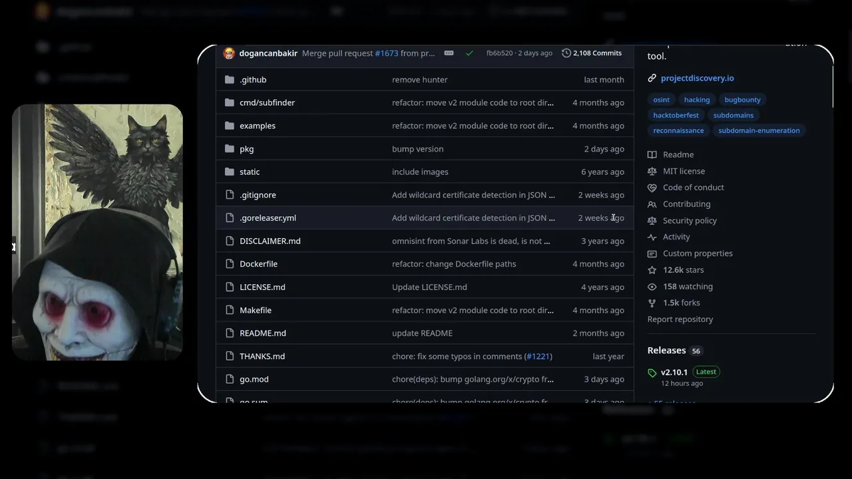This screenshot has width=852, height=479.
Task: Open the cmd/subfinder folder
Action: 267,102
